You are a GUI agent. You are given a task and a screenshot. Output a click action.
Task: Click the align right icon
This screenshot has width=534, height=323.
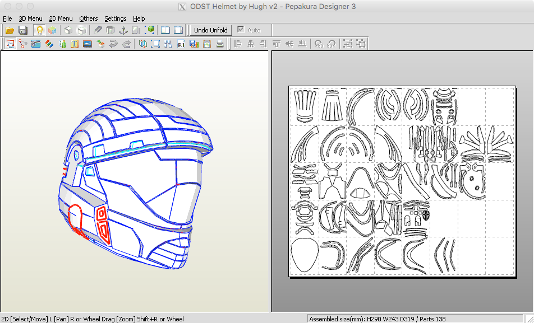click(x=263, y=44)
